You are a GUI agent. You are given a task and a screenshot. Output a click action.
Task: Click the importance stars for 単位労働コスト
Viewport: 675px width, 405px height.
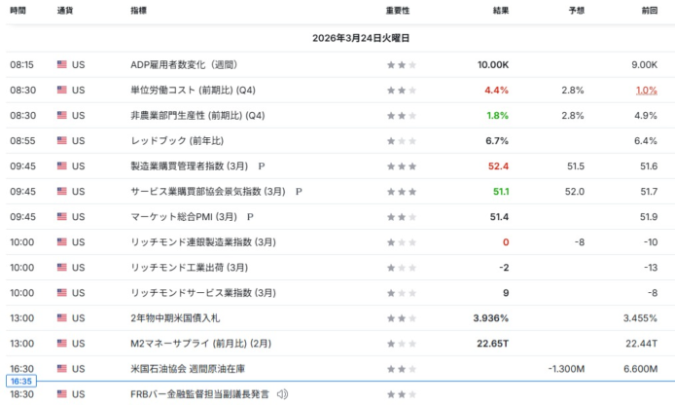[x=401, y=91]
